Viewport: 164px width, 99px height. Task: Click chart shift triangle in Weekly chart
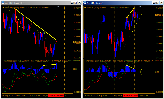58,7
